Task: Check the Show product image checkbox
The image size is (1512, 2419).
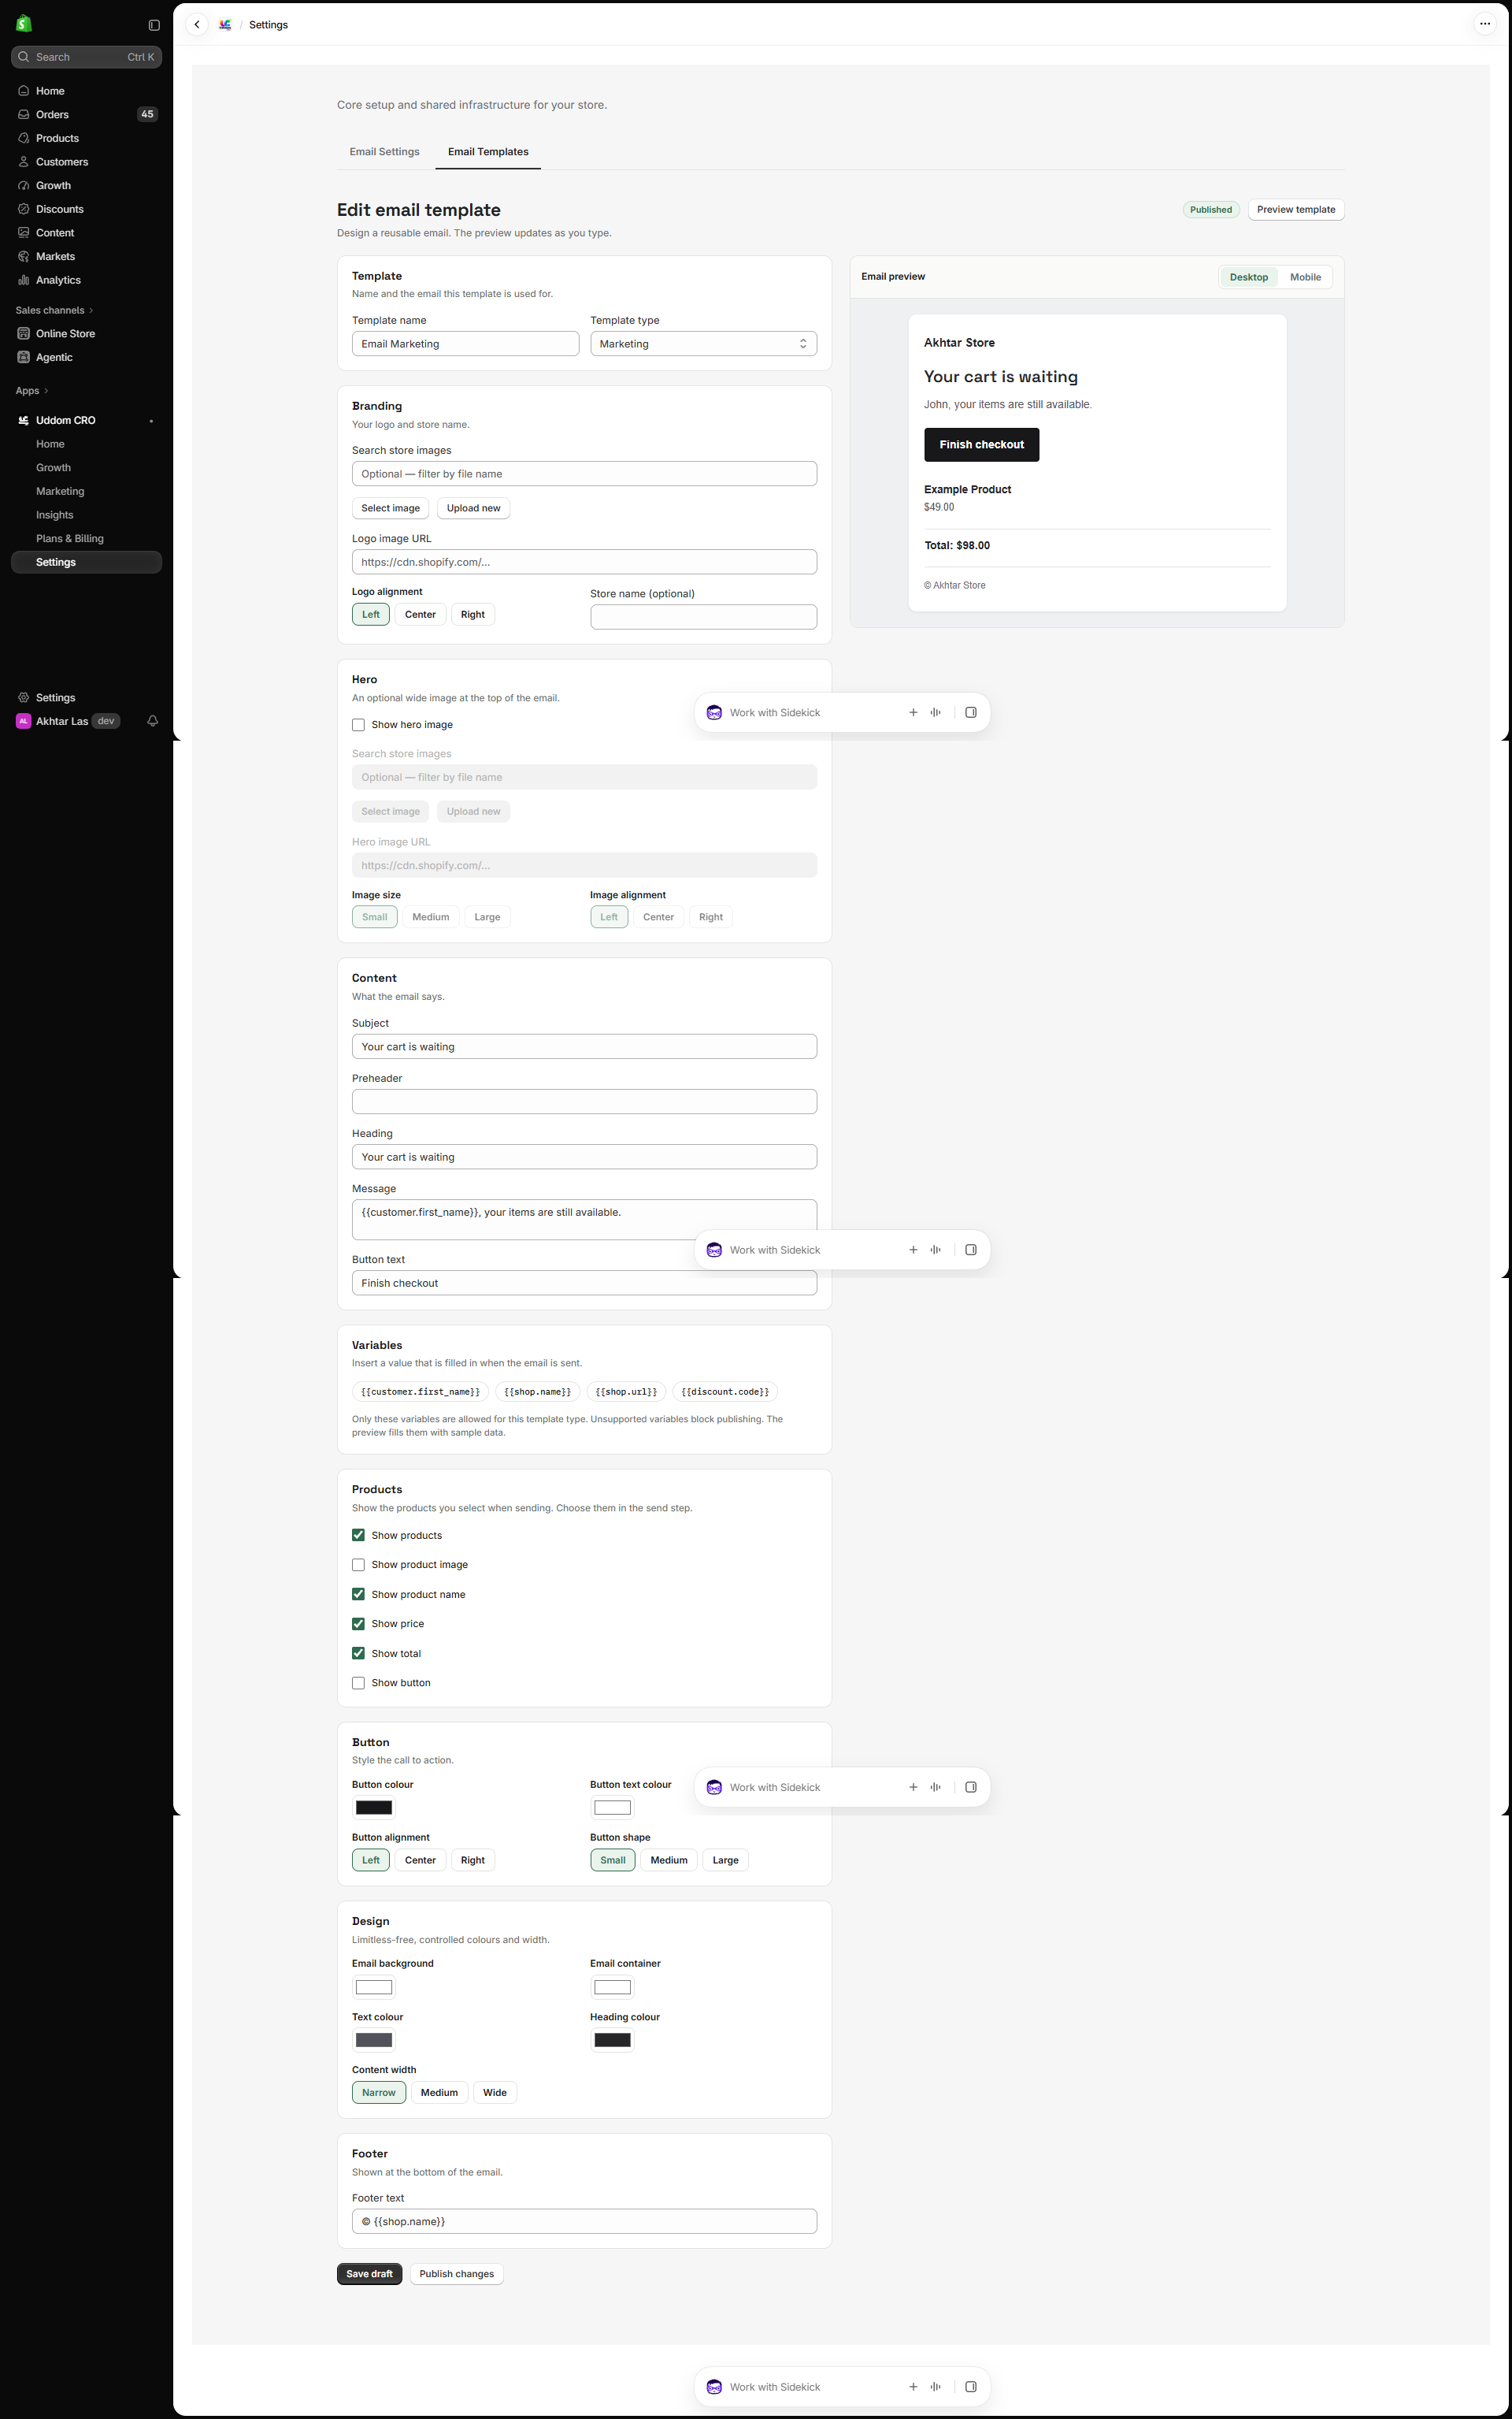Action: [x=358, y=1565]
